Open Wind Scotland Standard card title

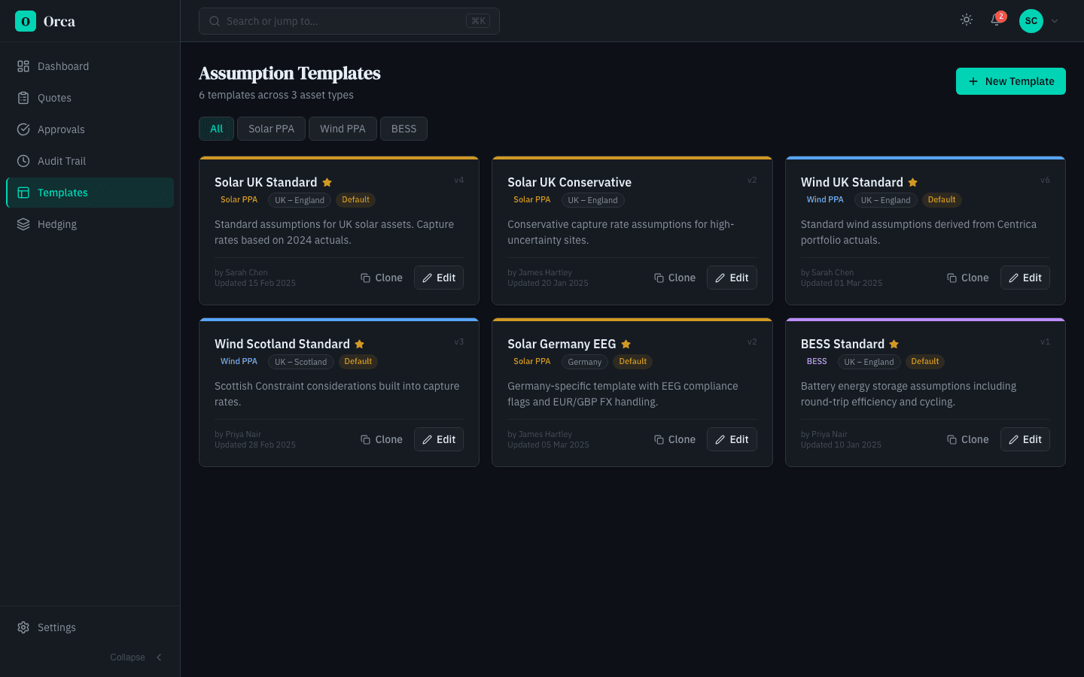pos(282,344)
